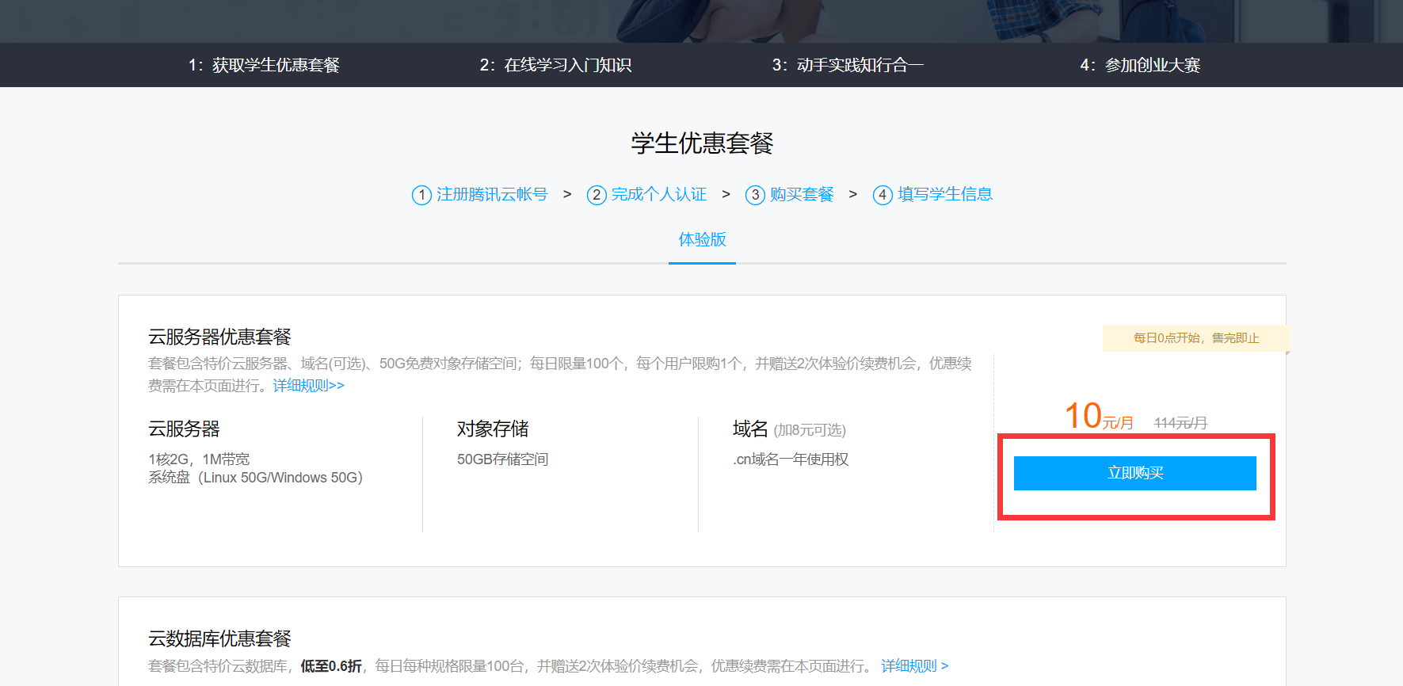Click the circled number 2 icon
This screenshot has width=1403, height=686.
point(597,195)
